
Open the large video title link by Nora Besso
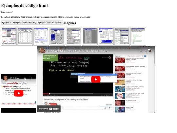click(x=77, y=51)
